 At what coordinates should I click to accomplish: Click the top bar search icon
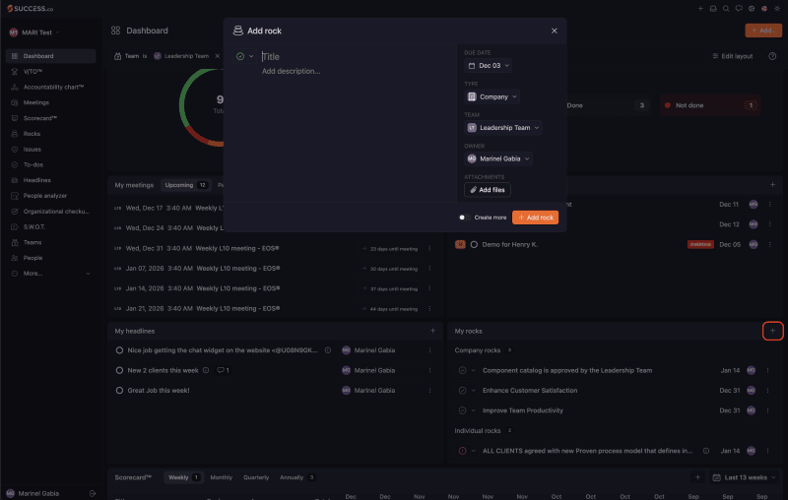click(x=726, y=9)
